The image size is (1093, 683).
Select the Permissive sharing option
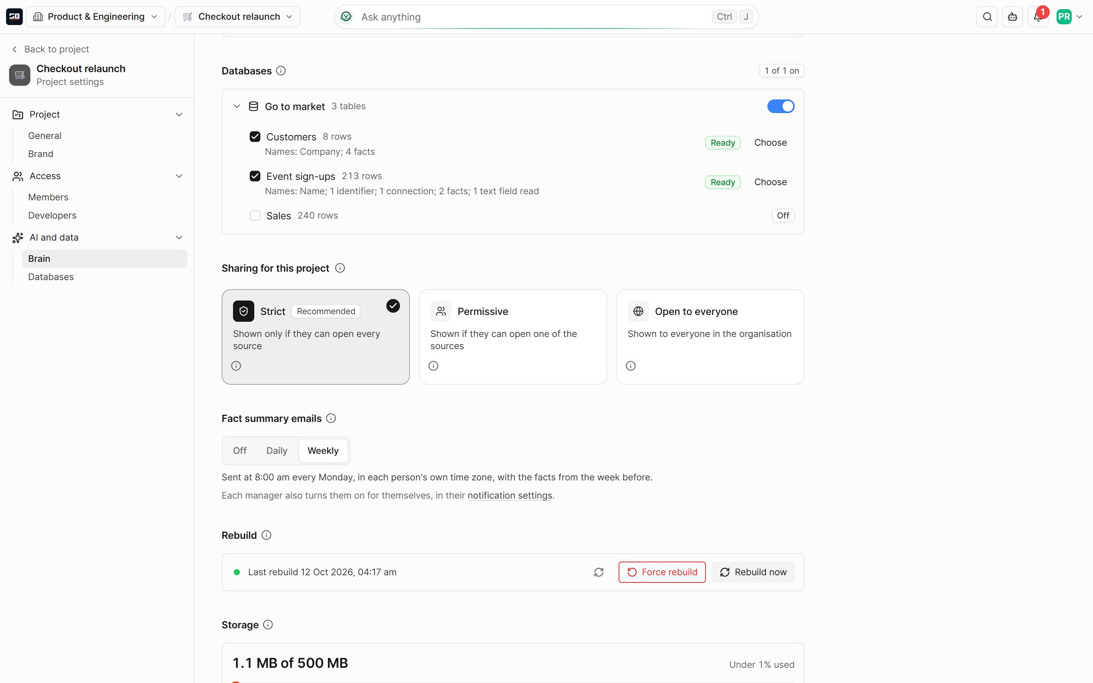[x=513, y=337]
